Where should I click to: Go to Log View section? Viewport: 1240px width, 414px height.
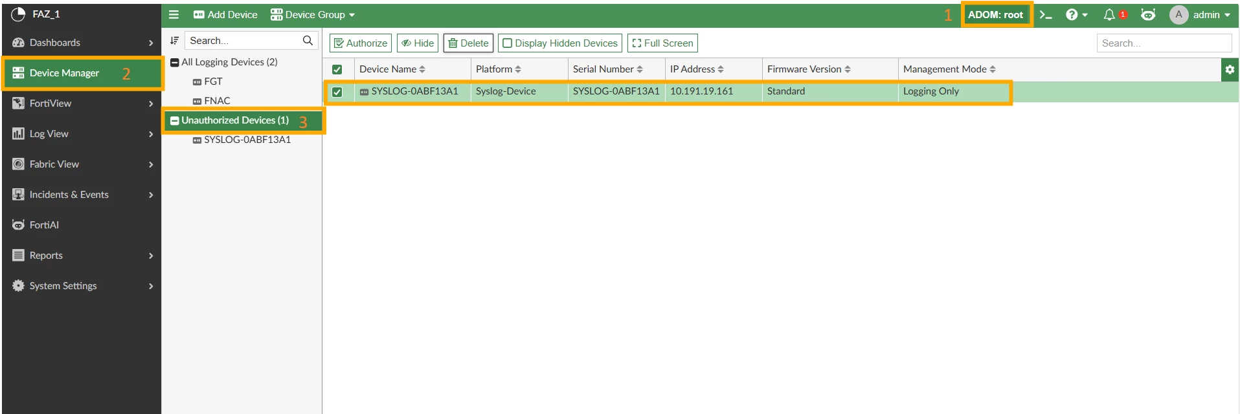[x=82, y=134]
